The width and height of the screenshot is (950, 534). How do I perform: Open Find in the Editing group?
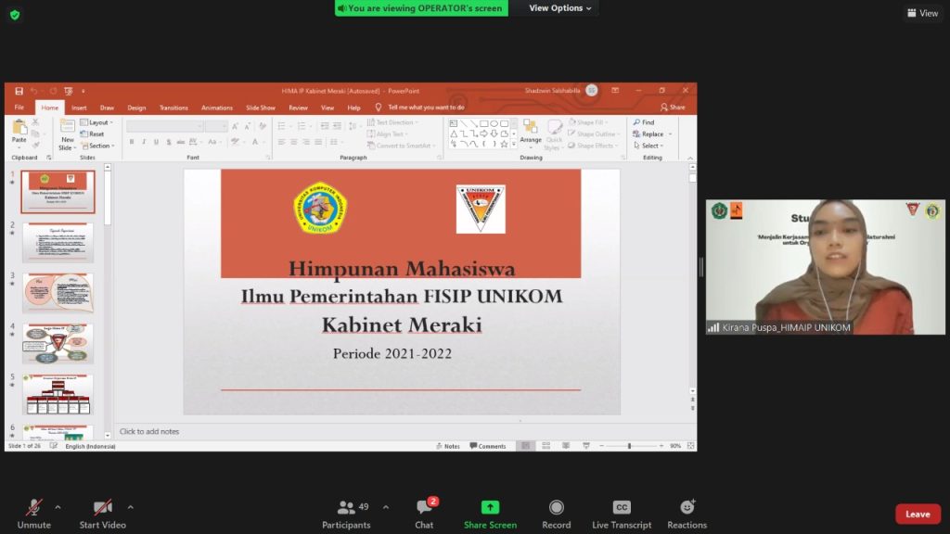tap(644, 122)
